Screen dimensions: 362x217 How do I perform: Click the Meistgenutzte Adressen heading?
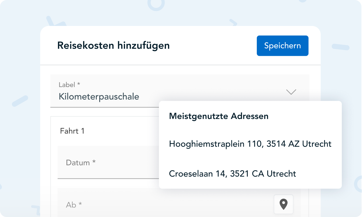tap(219, 116)
